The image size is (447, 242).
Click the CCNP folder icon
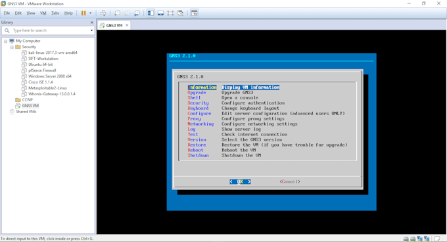coord(18,100)
